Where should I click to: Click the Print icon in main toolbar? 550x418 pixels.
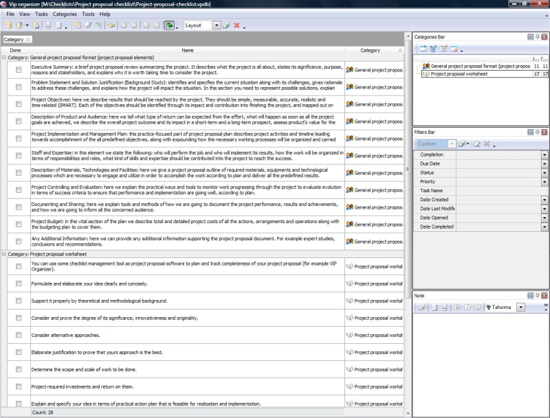click(48, 25)
